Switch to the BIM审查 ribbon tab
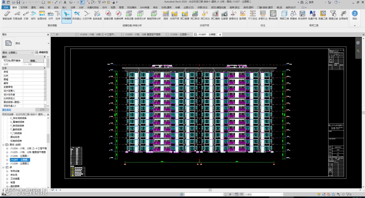Viewport: 365px width, 198px height. tap(145, 7)
